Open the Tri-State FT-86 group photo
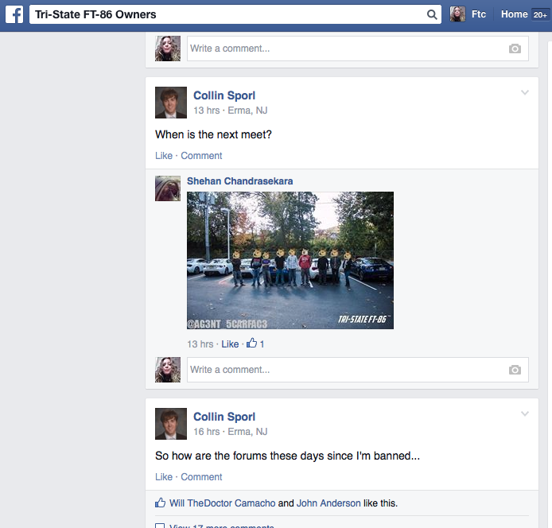This screenshot has width=552, height=528. click(x=290, y=260)
